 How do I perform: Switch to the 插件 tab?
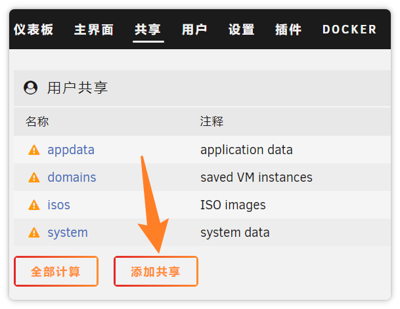288,30
